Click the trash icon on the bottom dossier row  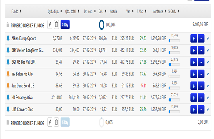tap(57, 123)
